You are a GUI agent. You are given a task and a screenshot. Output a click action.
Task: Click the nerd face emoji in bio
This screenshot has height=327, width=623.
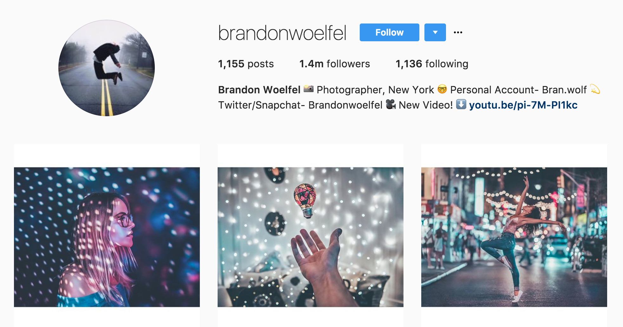coord(442,89)
